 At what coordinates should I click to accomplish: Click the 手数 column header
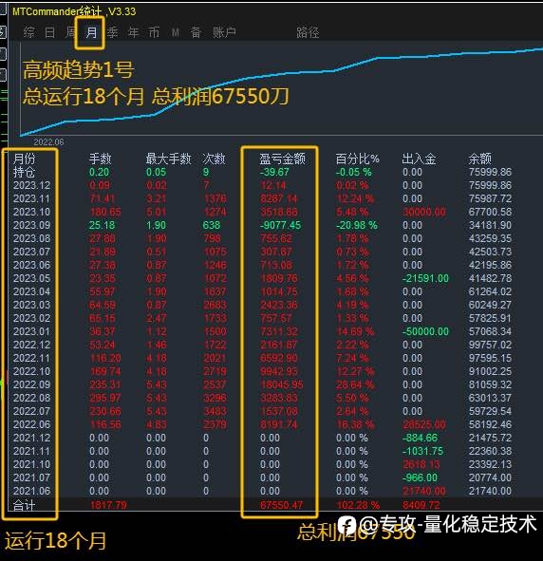[101, 159]
